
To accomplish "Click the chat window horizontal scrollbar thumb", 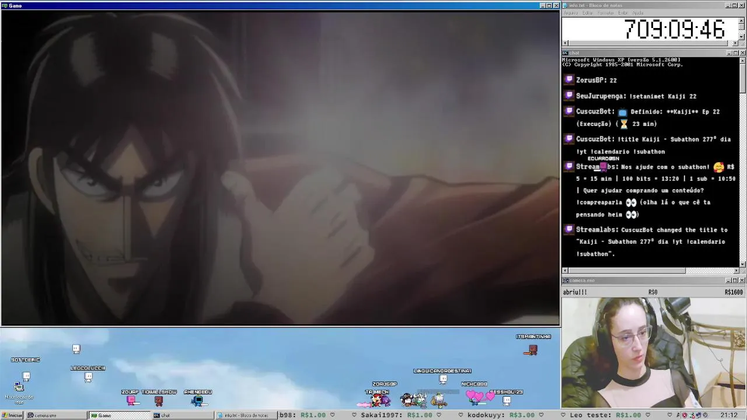I will pos(627,271).
